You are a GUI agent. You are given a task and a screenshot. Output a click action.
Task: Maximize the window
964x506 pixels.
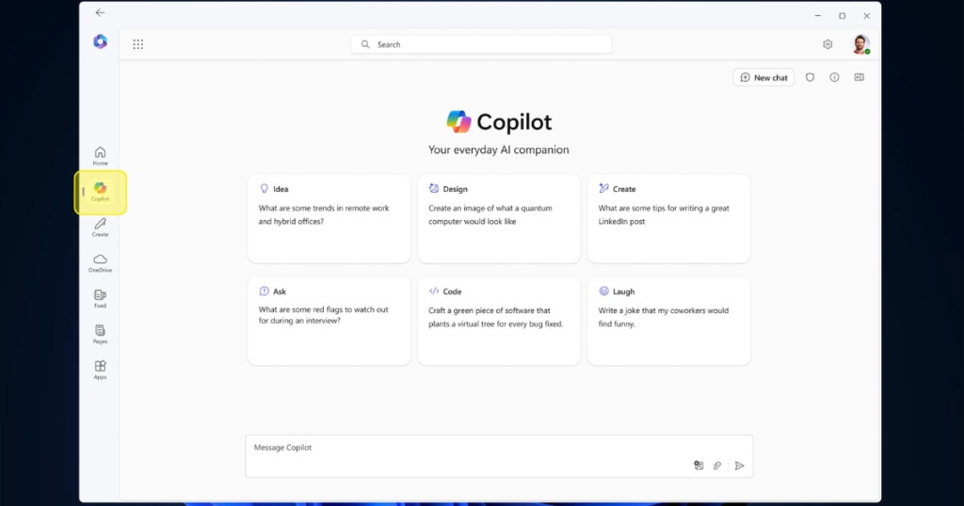pyautogui.click(x=843, y=16)
